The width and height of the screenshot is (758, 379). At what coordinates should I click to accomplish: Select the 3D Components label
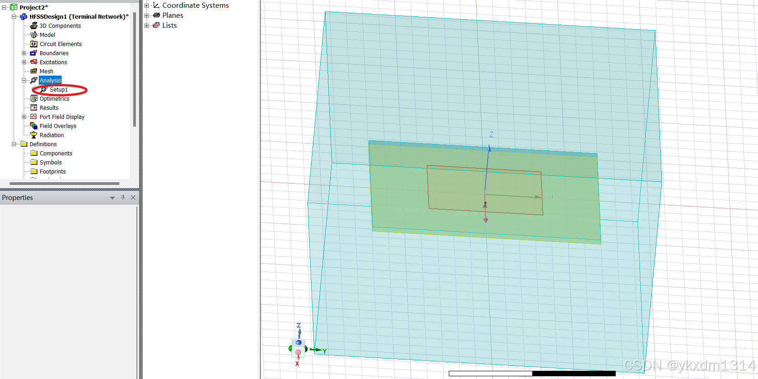(60, 26)
